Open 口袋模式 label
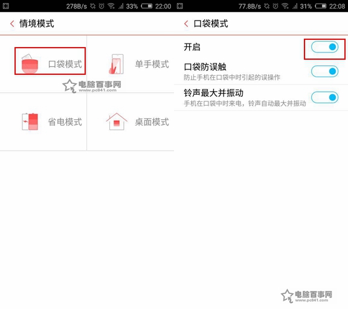This screenshot has height=309, width=348. tap(65, 64)
